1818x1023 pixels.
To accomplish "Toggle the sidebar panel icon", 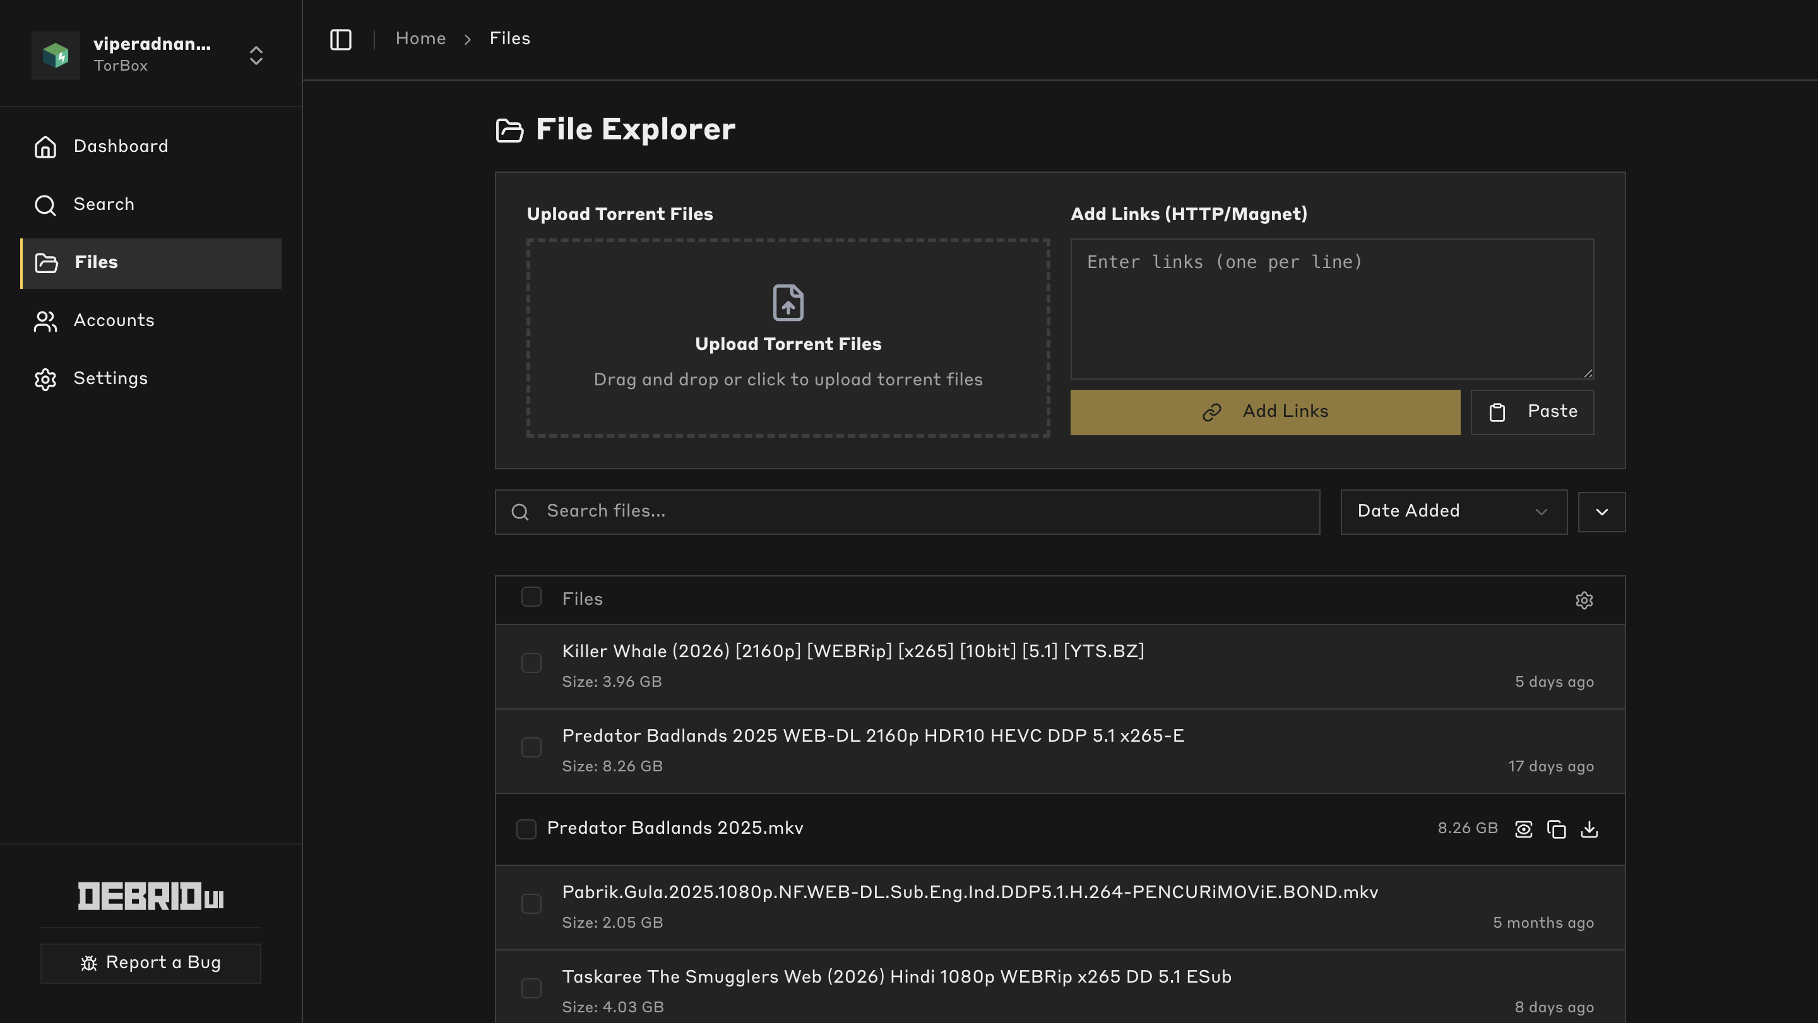I will [x=341, y=40].
